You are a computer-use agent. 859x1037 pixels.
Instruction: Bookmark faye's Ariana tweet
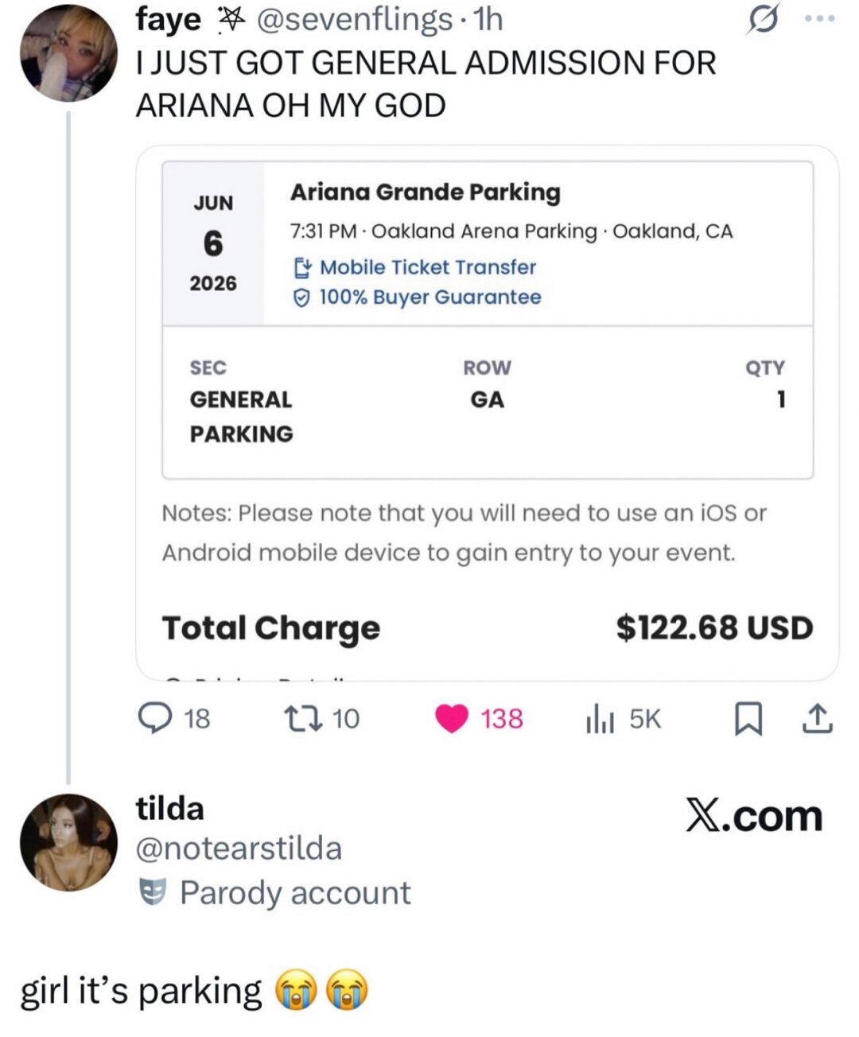(747, 719)
